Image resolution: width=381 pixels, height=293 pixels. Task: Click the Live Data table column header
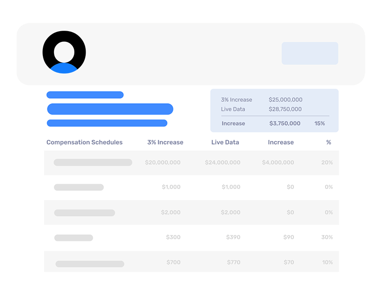click(225, 142)
